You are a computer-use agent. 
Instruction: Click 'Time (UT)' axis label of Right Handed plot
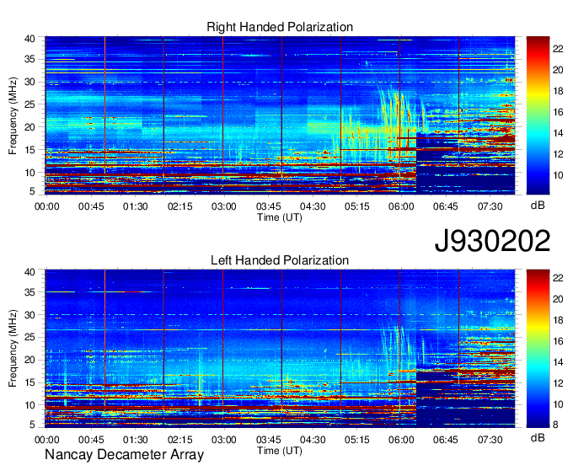(x=280, y=217)
